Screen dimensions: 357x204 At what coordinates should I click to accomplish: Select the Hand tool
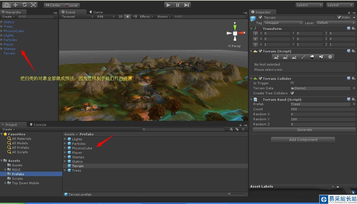[6, 5]
